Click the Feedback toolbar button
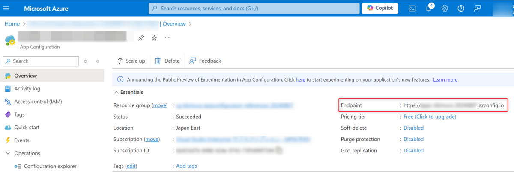514x172 pixels. pyautogui.click(x=205, y=61)
